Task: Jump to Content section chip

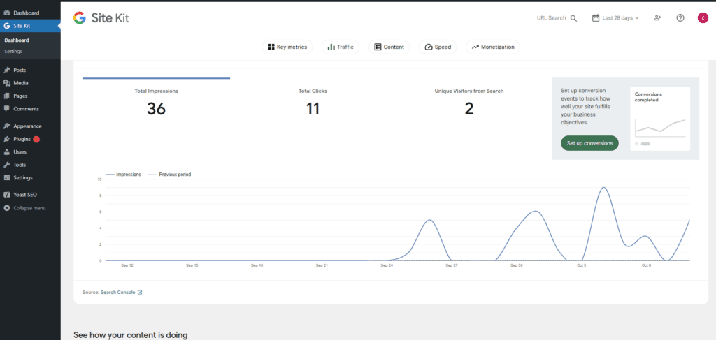Action: click(389, 47)
